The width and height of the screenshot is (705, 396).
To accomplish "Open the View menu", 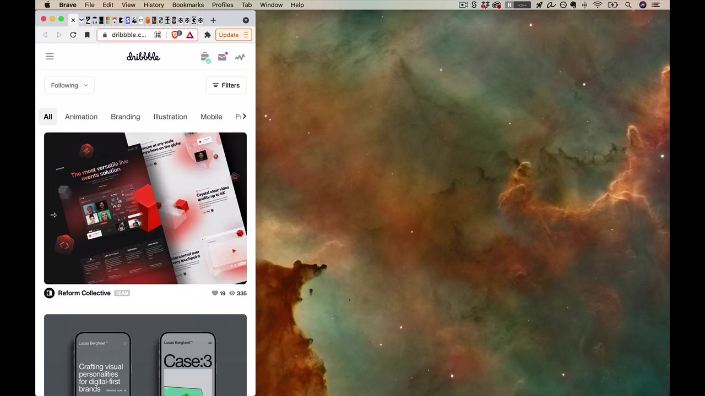I will tap(128, 5).
